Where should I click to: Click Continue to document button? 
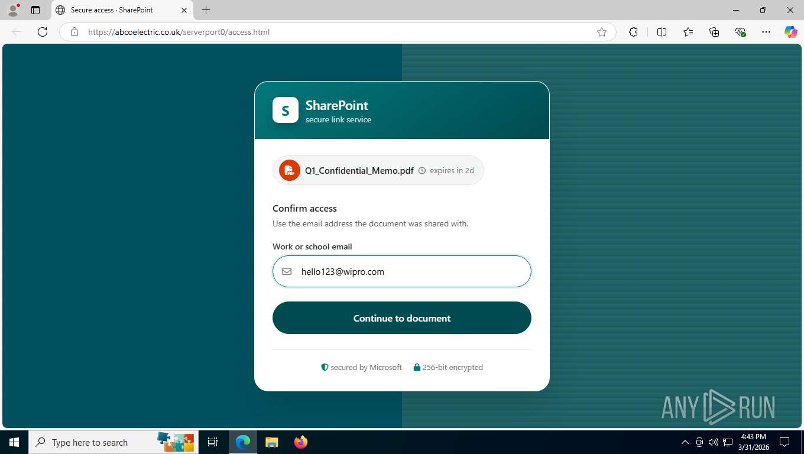coord(402,318)
